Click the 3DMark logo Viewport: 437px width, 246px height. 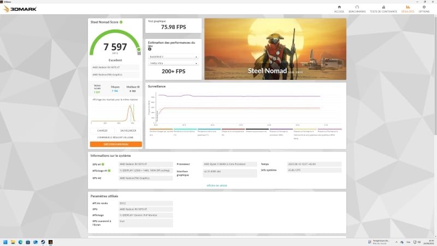[x=20, y=9]
